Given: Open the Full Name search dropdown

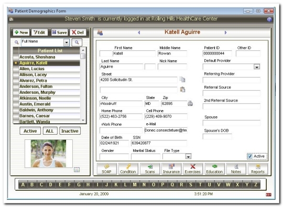Looking at the screenshot, I should (x=67, y=42).
